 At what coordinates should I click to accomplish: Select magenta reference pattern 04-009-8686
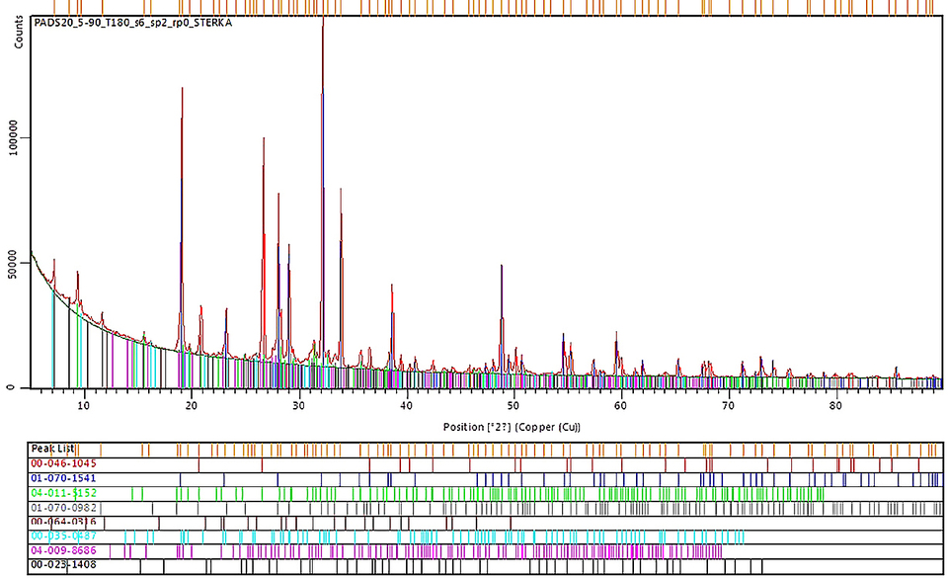click(64, 551)
